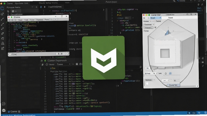Image resolution: width=207 pixels, height=116 pixels.
Task: Open the top-right Carne dropdown
Action: click(x=184, y=1)
